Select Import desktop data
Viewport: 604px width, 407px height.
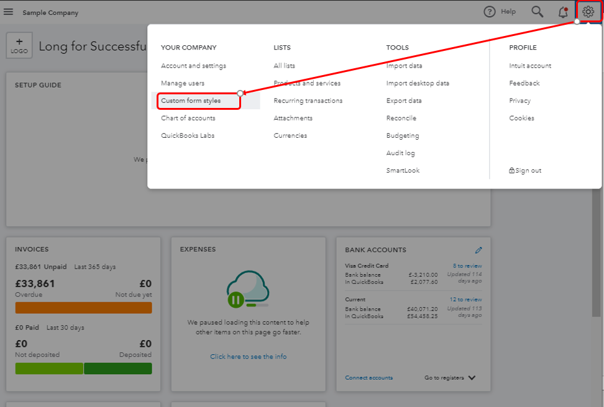(x=418, y=83)
